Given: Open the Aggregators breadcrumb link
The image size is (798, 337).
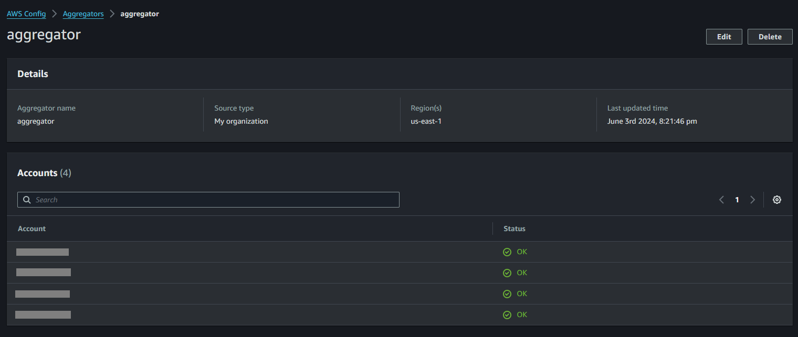Looking at the screenshot, I should 83,14.
